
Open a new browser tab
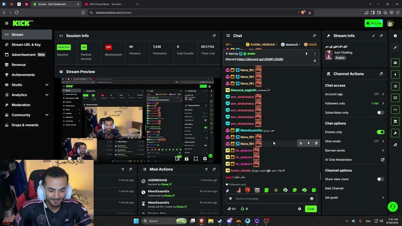[137, 4]
